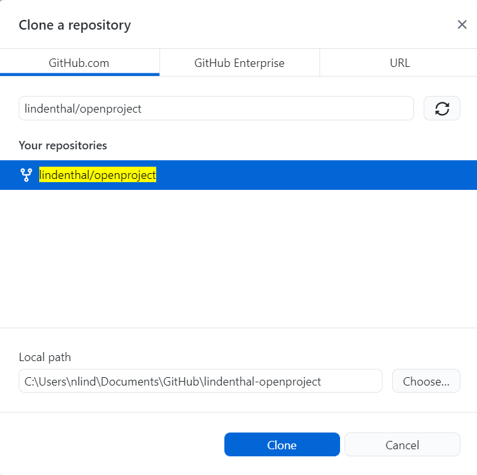Image resolution: width=477 pixels, height=475 pixels.
Task: Switch to the GitHub.com tab
Action: (x=79, y=63)
